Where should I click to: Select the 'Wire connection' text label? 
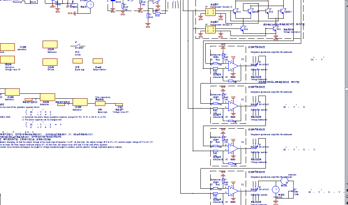(103, 97)
